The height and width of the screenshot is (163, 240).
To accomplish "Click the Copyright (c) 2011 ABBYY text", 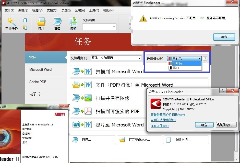I will (x=178, y=109).
